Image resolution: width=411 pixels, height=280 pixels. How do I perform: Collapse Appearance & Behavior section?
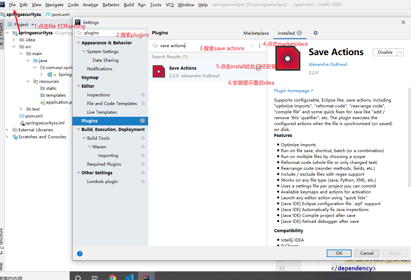coord(79,42)
